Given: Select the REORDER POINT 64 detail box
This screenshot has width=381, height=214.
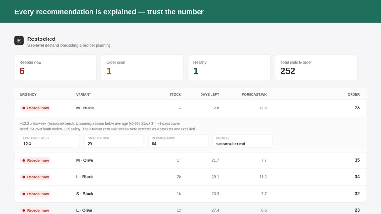Looking at the screenshot, I should (x=178, y=141).
